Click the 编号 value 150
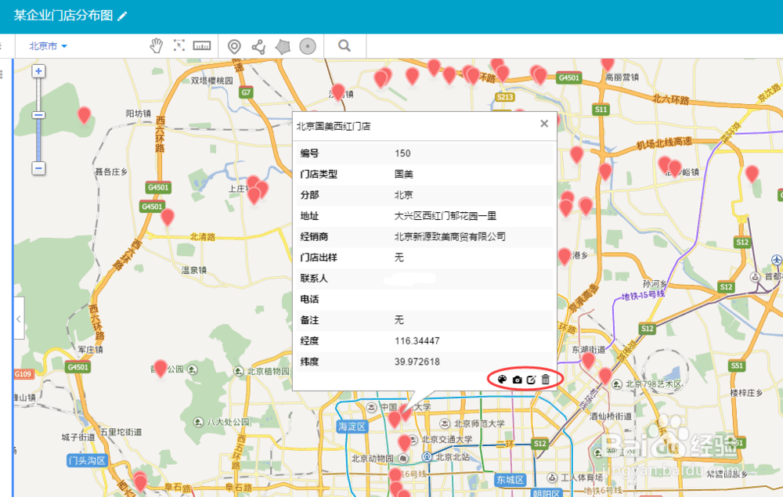 (x=402, y=153)
